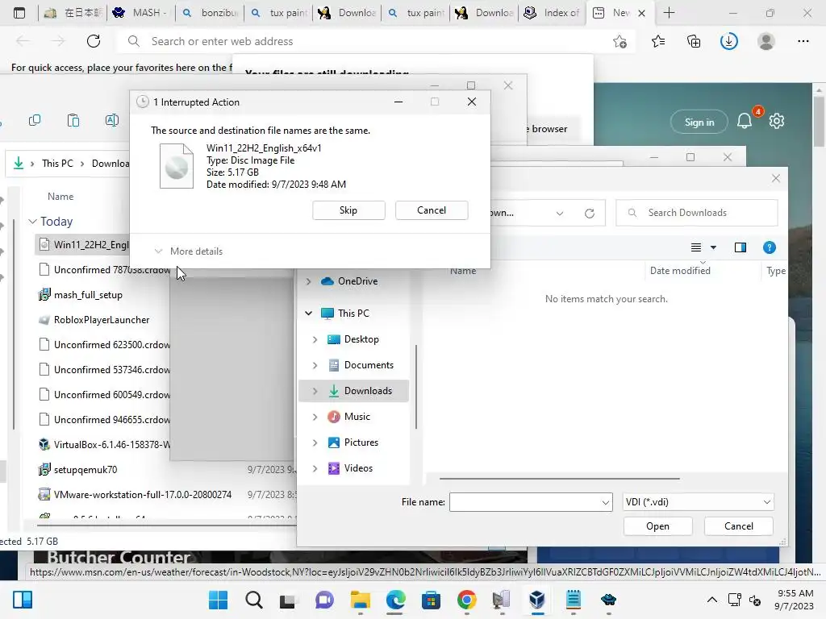Open the Edge Favorites icon
This screenshot has height=619, width=826.
(658, 41)
